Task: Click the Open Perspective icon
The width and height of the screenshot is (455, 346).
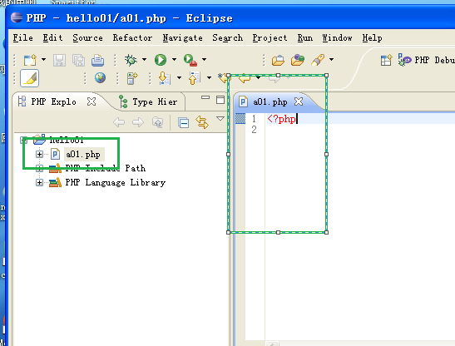Action: (386, 60)
